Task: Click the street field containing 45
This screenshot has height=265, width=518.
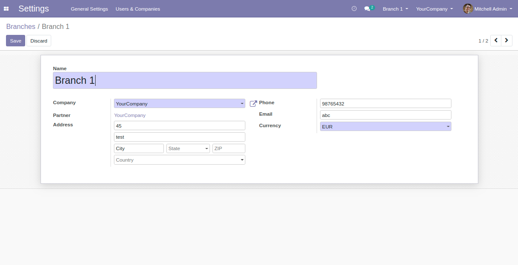Action: tap(180, 125)
